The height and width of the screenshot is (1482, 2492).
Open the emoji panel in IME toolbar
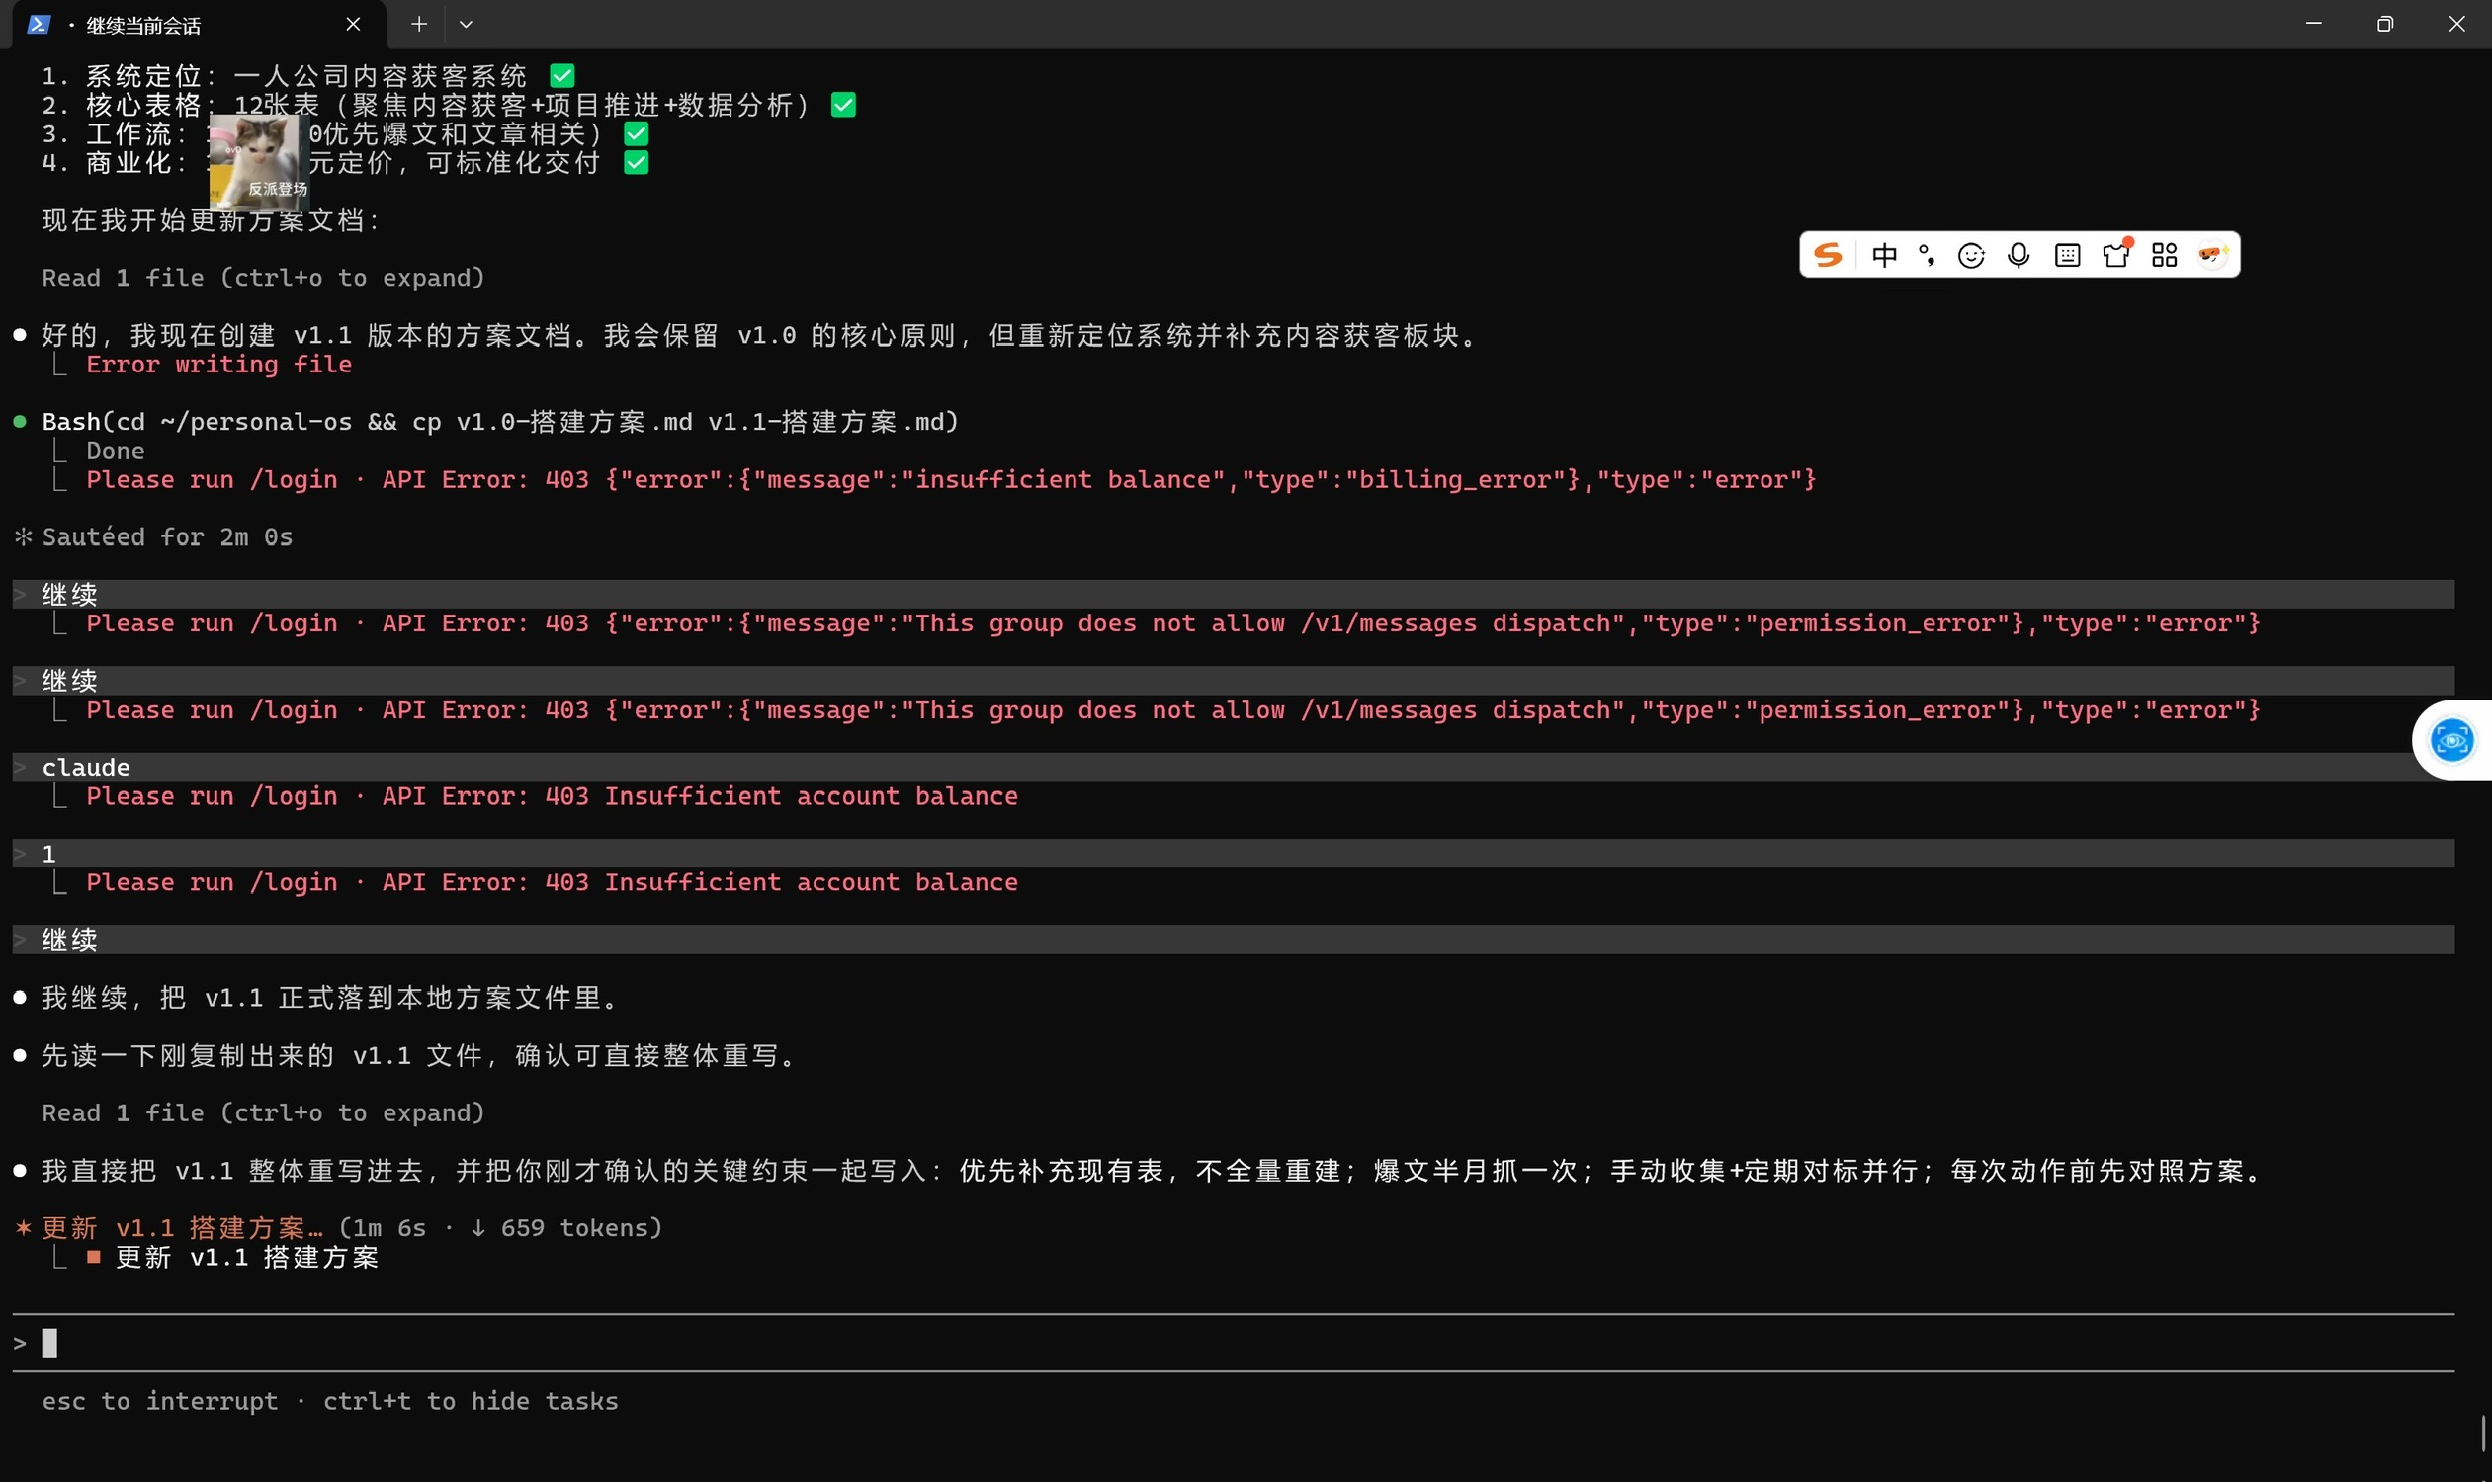1970,256
